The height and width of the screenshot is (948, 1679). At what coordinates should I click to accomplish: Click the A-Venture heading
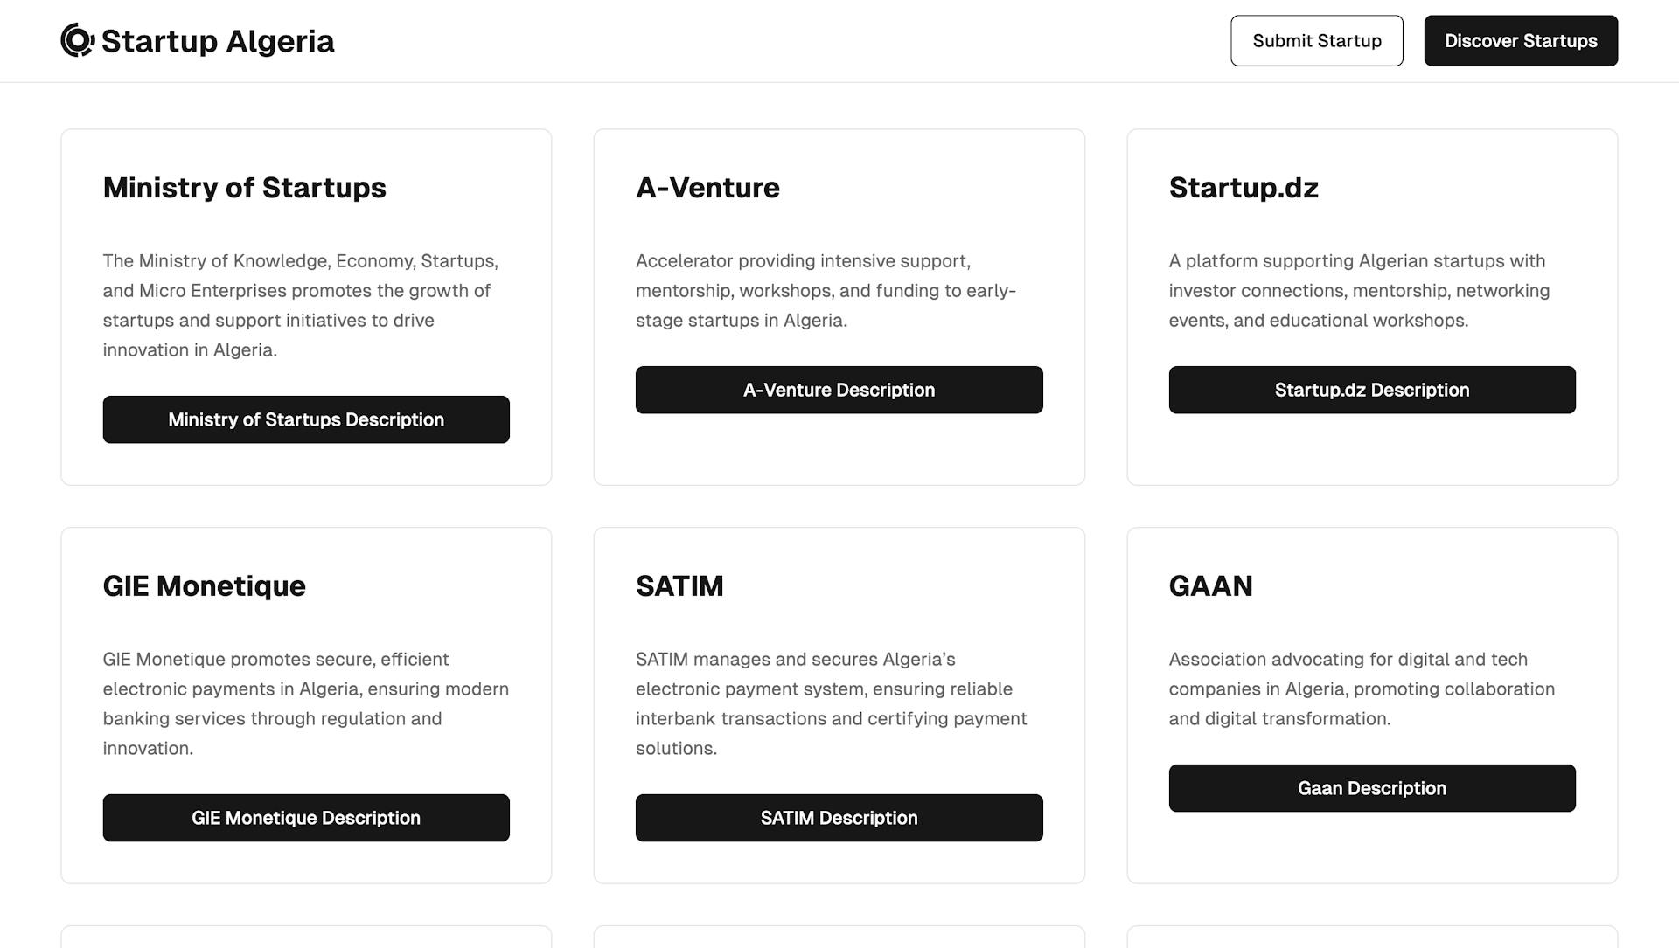pyautogui.click(x=707, y=188)
